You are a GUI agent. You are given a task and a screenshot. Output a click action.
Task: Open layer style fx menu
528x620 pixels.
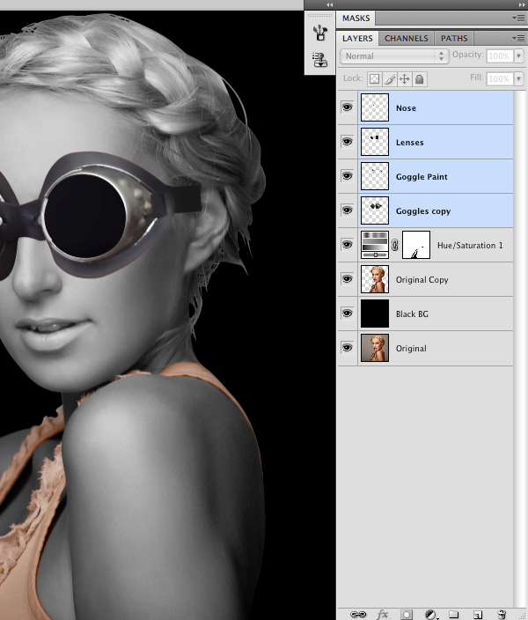point(382,614)
